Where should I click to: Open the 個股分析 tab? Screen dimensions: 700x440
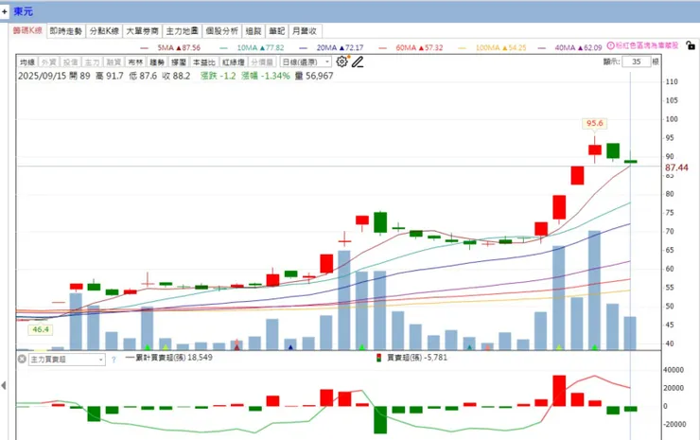(222, 31)
